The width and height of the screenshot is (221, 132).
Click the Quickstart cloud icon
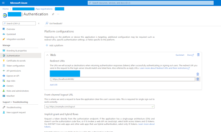[x=4, y=34]
